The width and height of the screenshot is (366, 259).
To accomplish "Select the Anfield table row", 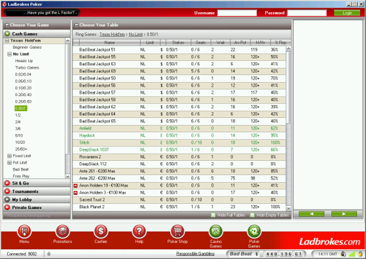I will coord(179,128).
